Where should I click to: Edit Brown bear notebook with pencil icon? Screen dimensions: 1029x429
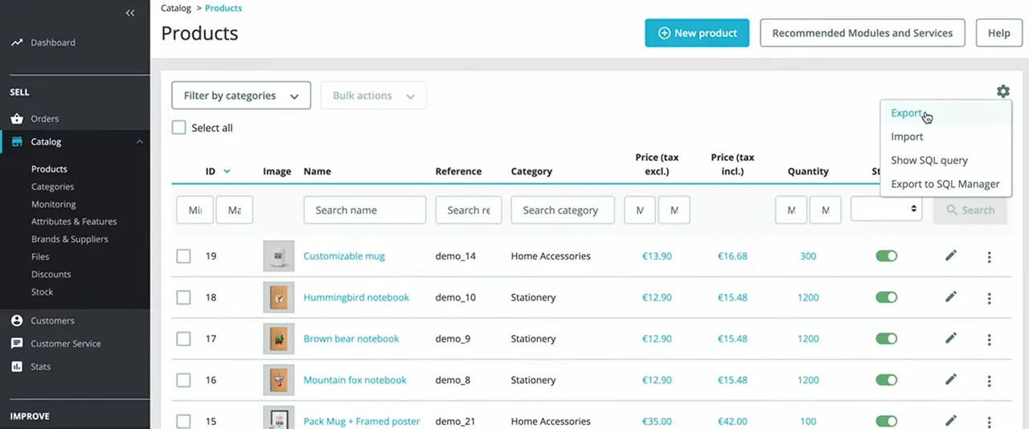[x=951, y=338]
